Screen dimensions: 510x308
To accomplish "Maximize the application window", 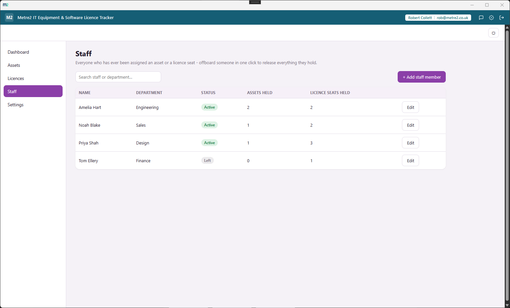I will [487, 5].
